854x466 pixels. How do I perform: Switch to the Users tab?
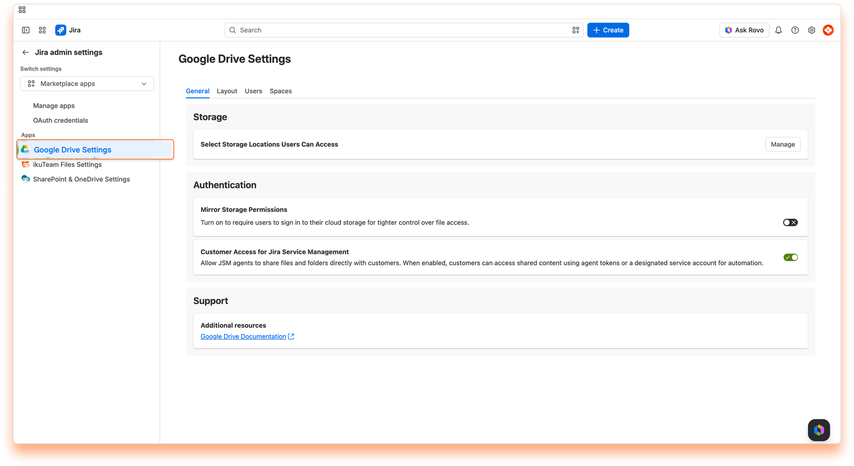click(x=253, y=91)
